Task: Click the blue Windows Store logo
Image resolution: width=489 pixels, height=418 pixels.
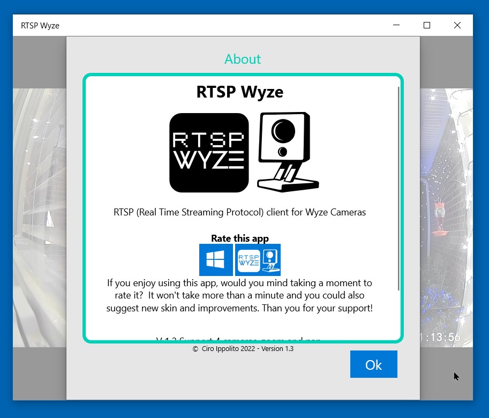Action: pyautogui.click(x=216, y=259)
